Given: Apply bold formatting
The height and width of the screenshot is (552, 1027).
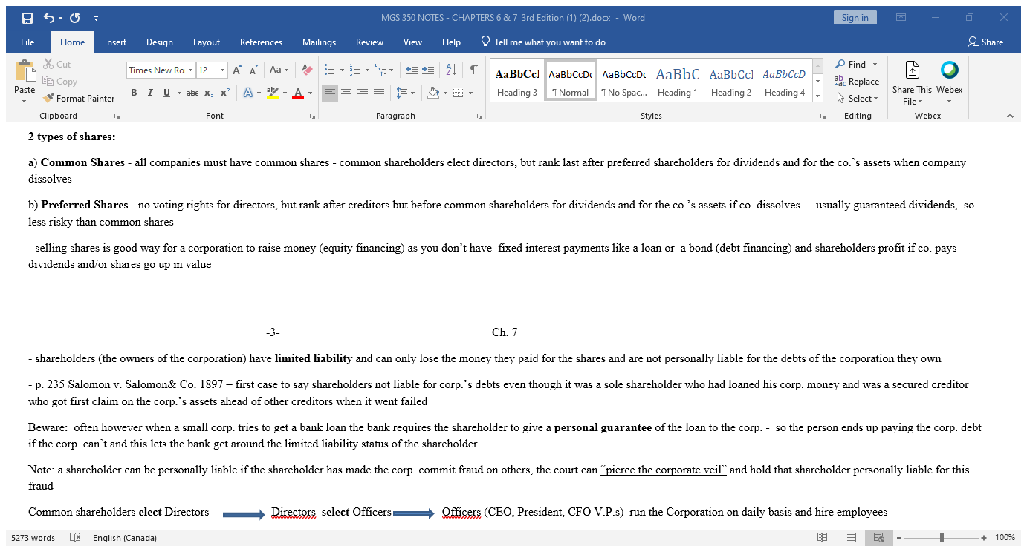Looking at the screenshot, I should 134,92.
